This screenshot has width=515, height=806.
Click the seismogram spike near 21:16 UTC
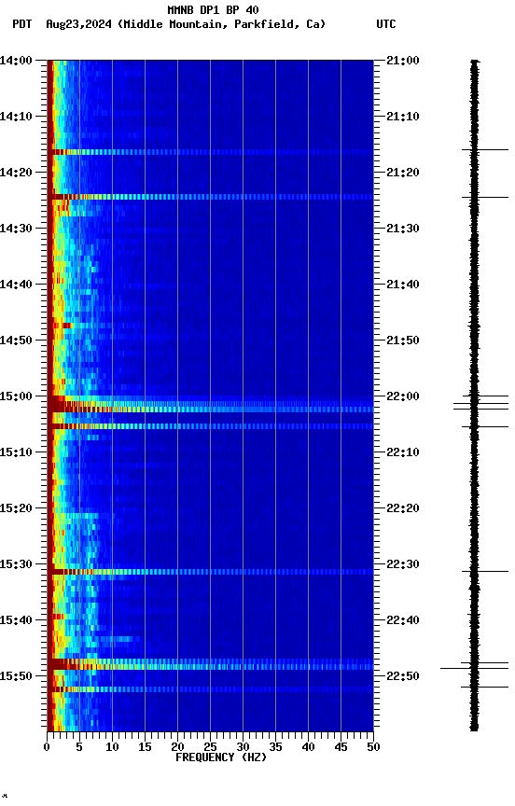coord(484,150)
